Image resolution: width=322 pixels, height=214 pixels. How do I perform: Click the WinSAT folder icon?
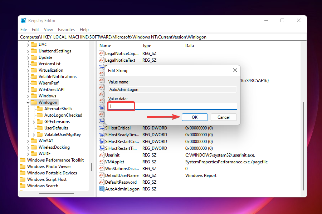pyautogui.click(x=34, y=141)
